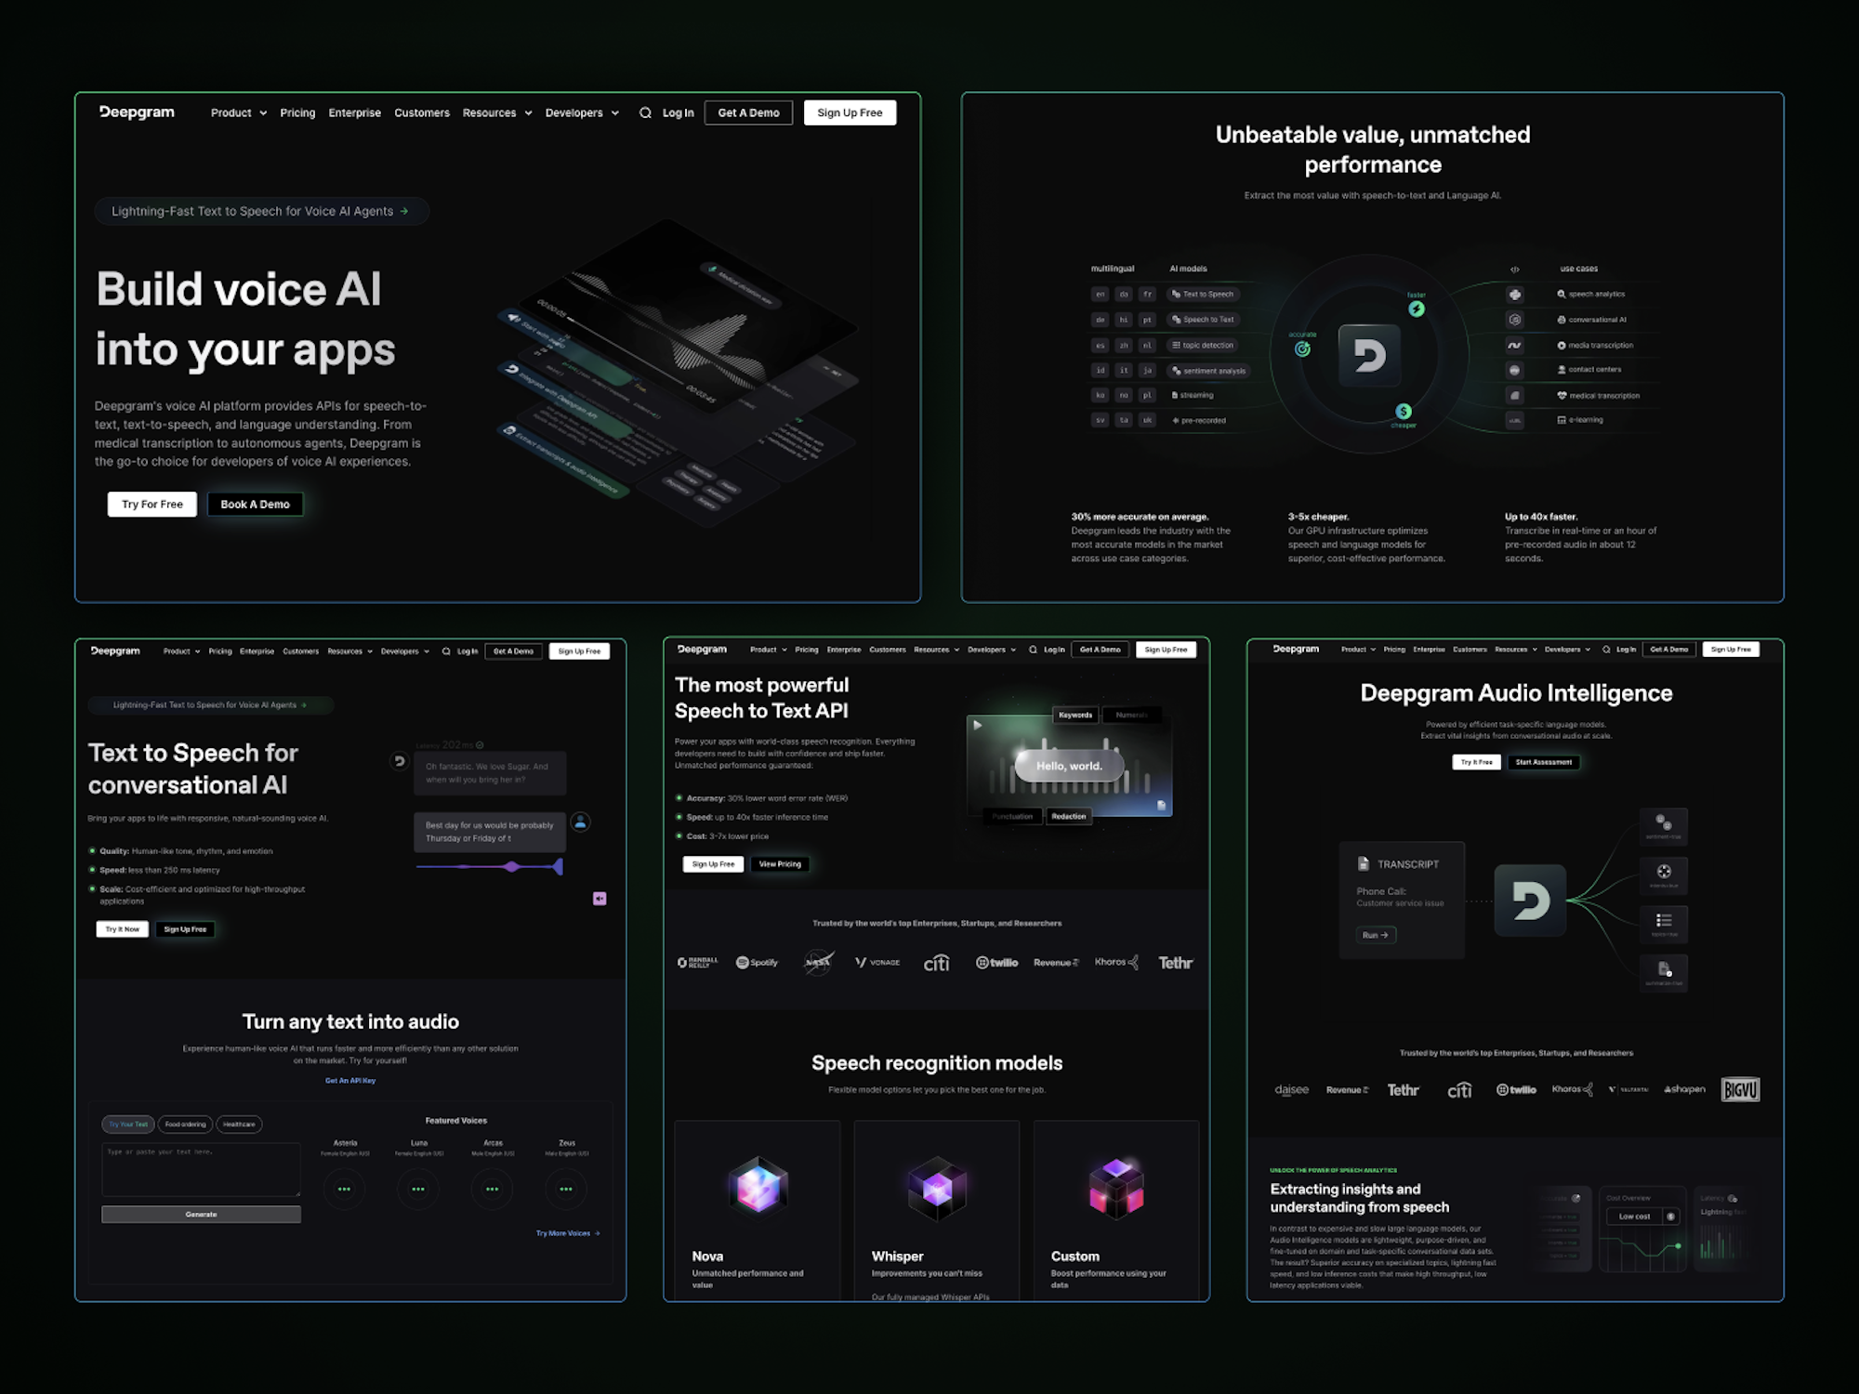Play the Zeus featured voice
The width and height of the screenshot is (1859, 1394).
tap(566, 1189)
